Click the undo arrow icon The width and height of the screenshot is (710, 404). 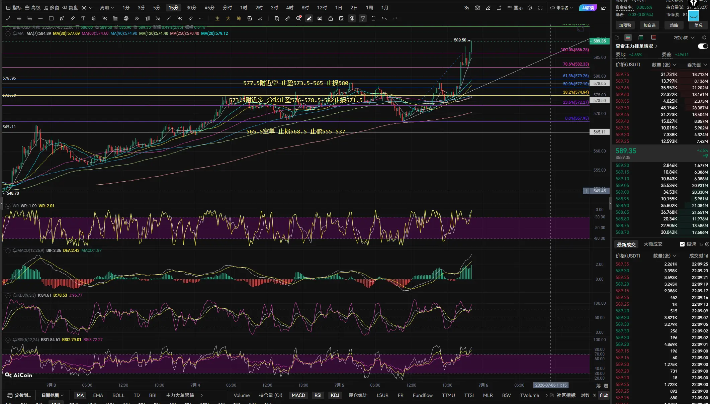coord(384,18)
